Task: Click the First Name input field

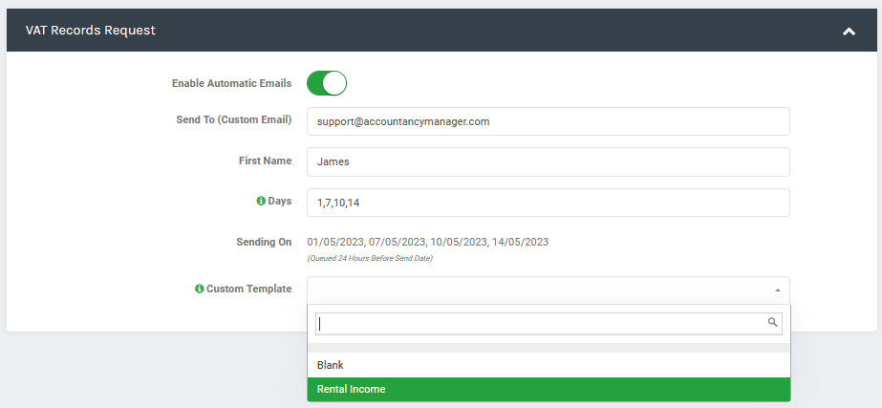Action: tap(548, 162)
